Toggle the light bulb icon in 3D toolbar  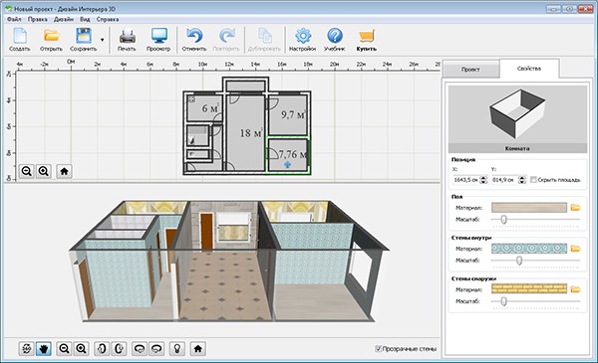pyautogui.click(x=177, y=348)
